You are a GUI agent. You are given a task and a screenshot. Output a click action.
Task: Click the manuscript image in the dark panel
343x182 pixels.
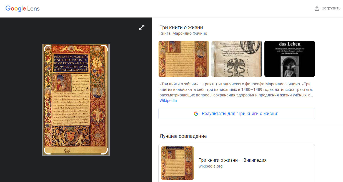76,99
